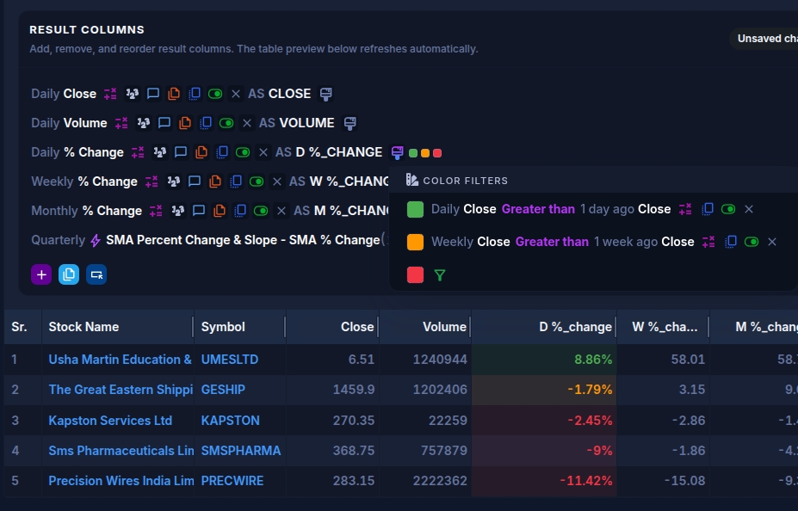Click the light-blue copy columns button

coord(69,275)
